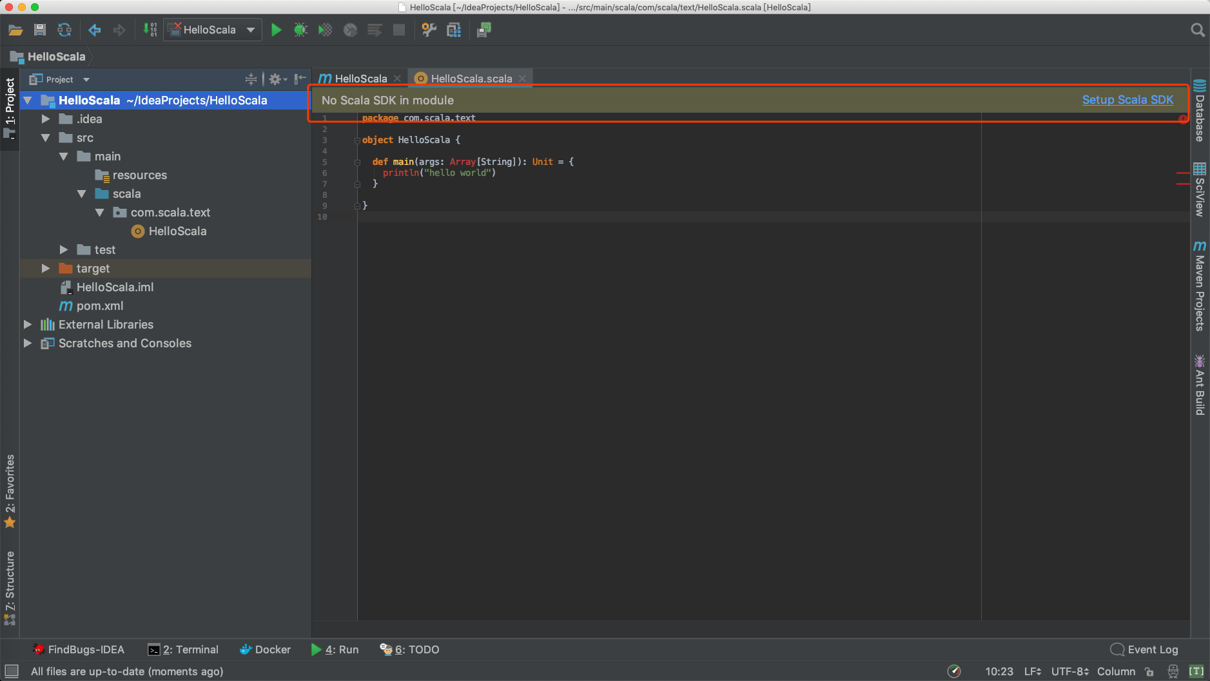Collapse the src folder
Image resolution: width=1210 pixels, height=681 pixels.
(46, 138)
